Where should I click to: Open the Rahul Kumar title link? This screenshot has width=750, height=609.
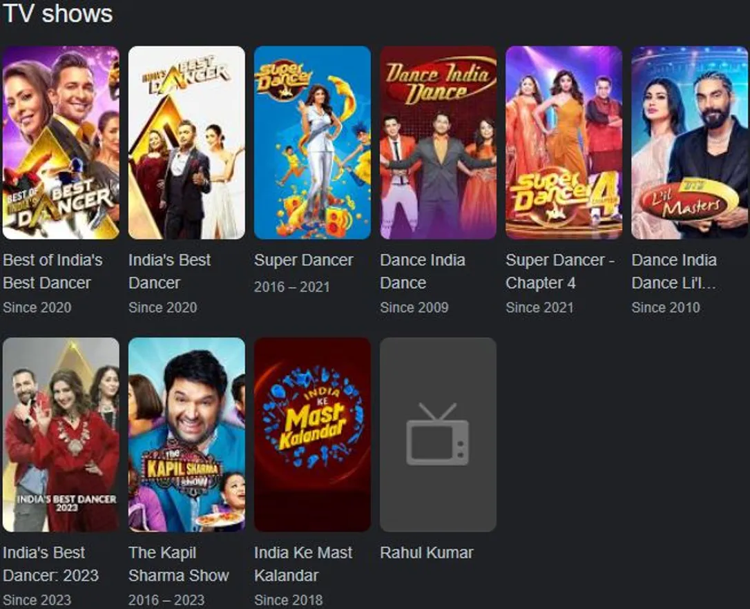coord(427,552)
